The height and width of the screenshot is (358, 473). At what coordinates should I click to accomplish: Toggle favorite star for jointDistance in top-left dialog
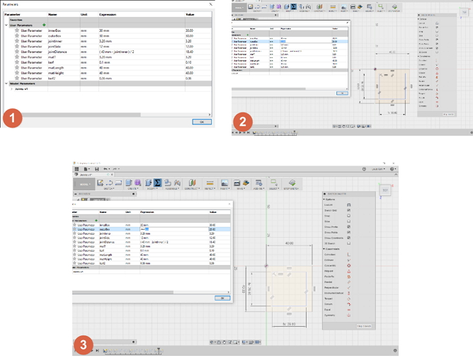click(x=17, y=52)
